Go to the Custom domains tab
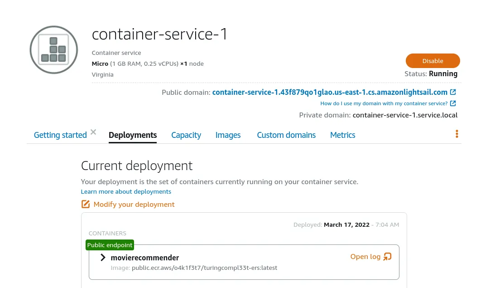This screenshot has width=495, height=288. click(x=286, y=135)
